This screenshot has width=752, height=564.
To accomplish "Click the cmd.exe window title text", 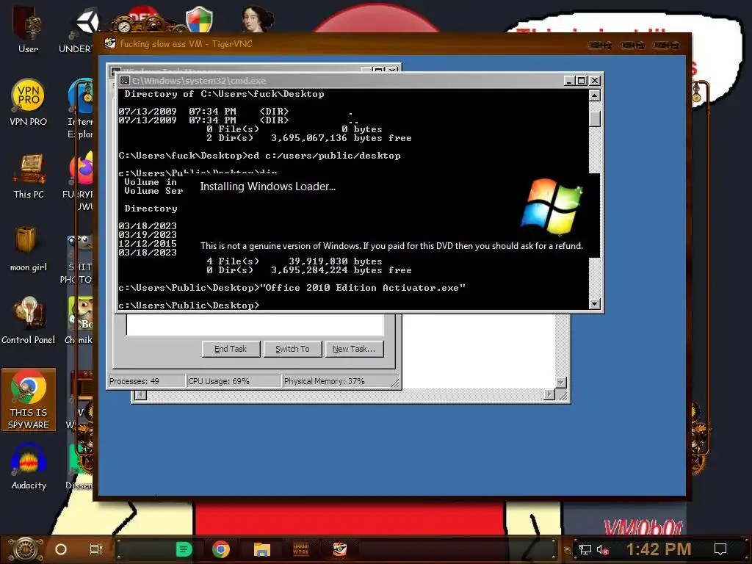I will click(x=199, y=81).
